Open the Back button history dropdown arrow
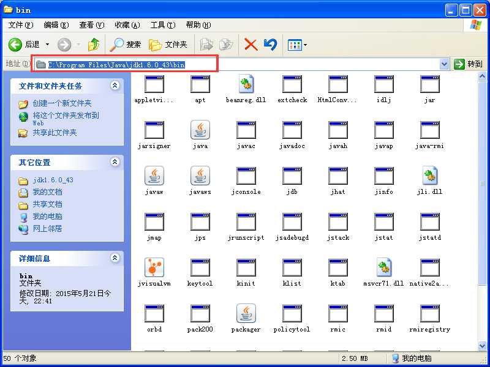This screenshot has width=490, height=367. (x=47, y=45)
